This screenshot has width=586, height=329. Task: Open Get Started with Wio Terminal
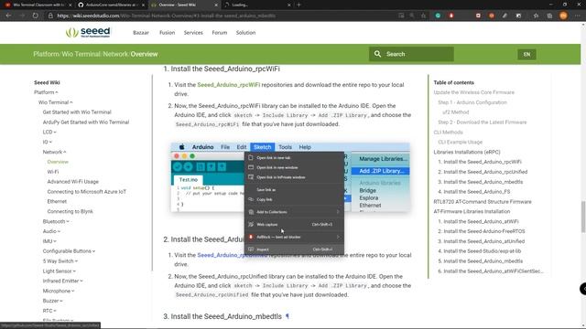pyautogui.click(x=77, y=111)
